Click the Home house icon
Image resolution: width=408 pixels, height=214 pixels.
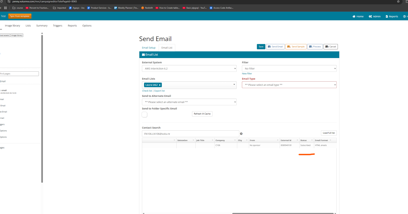coord(354,17)
